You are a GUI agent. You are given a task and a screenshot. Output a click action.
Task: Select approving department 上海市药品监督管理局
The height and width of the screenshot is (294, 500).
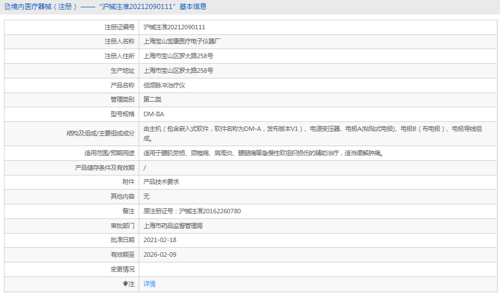click(x=173, y=226)
